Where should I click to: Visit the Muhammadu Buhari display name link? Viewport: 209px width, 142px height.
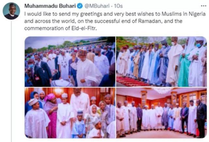pyautogui.click(x=50, y=6)
